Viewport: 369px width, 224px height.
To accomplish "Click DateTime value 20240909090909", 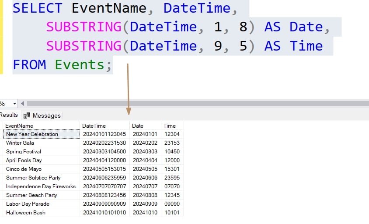I will tap(104, 204).
